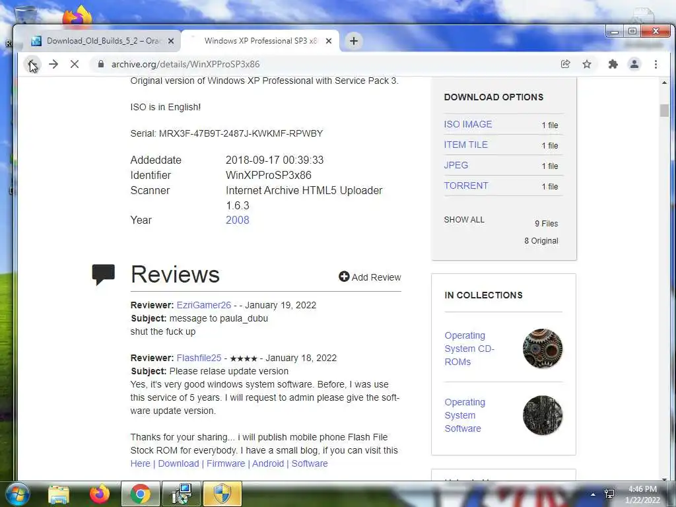Open reviewer EzriGamer26 profile
676x507 pixels.
203,305
